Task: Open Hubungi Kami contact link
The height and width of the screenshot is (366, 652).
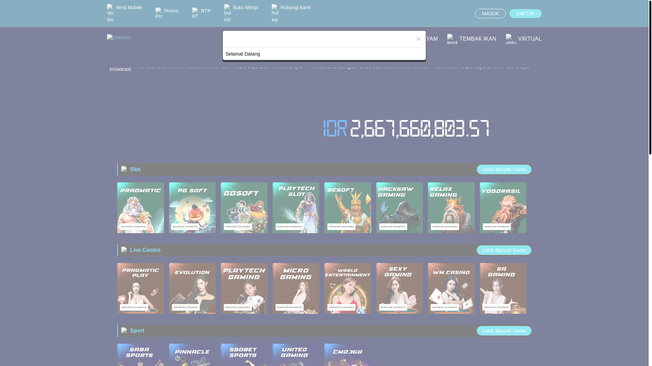Action: (291, 14)
